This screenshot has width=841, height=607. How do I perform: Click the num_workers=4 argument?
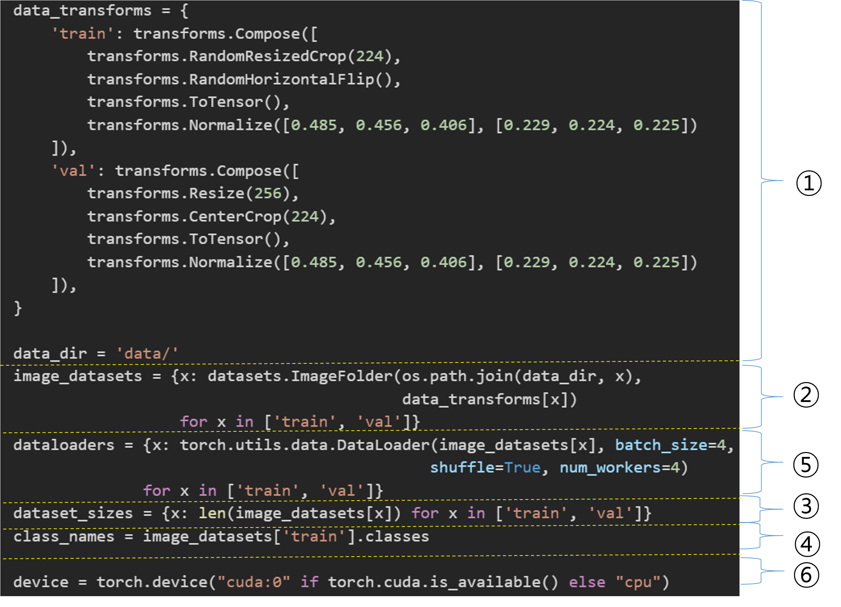click(x=619, y=468)
